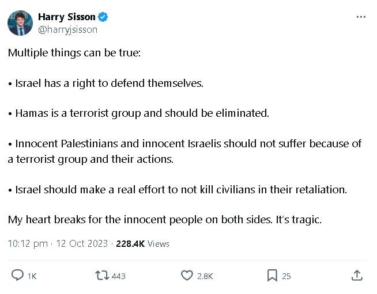Click the 12 Oct 2023 date

(82, 243)
